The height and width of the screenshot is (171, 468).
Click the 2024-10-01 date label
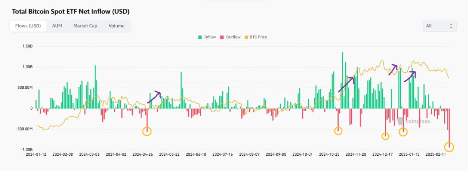303,155
